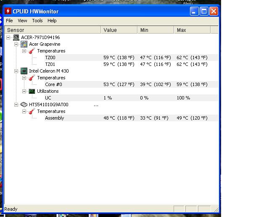This screenshot has width=269, height=217.
Task: Click Assembly min 33 °C (91 °F)
Action: [154, 118]
